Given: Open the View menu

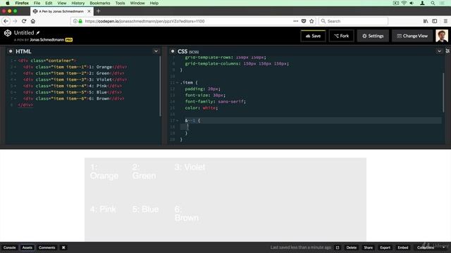Looking at the screenshot, I should coord(61,3).
